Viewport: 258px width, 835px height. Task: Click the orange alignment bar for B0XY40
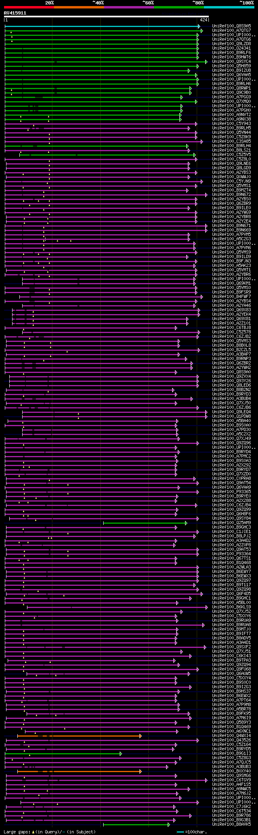(x=79, y=771)
